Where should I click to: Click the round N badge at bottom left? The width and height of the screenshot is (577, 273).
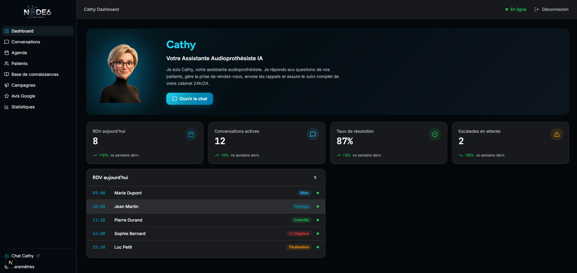11,262
